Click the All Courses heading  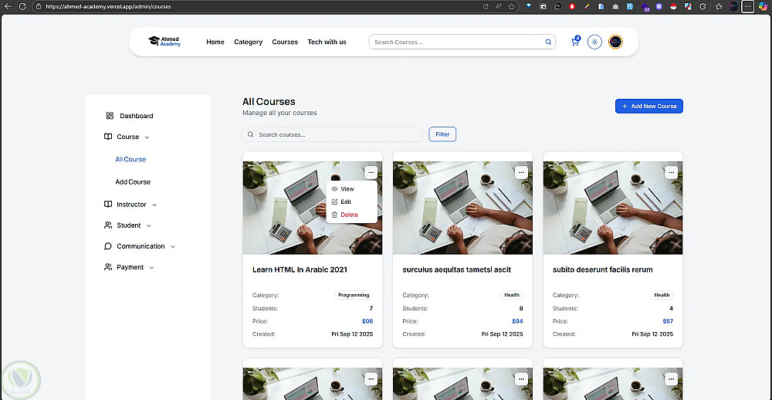coord(269,102)
